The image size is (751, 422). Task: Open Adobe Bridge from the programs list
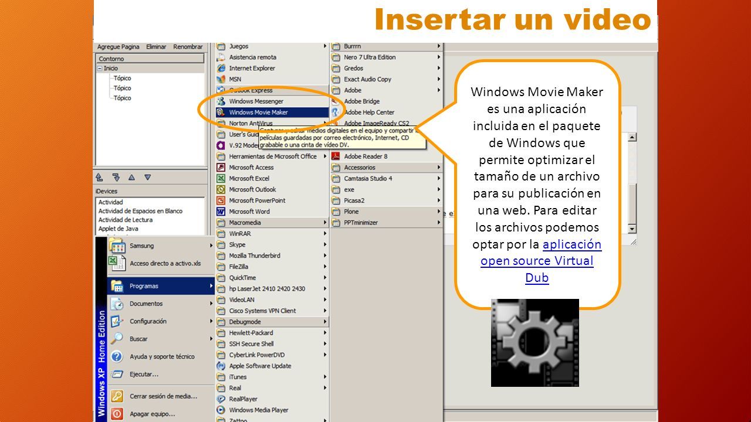coord(386,101)
